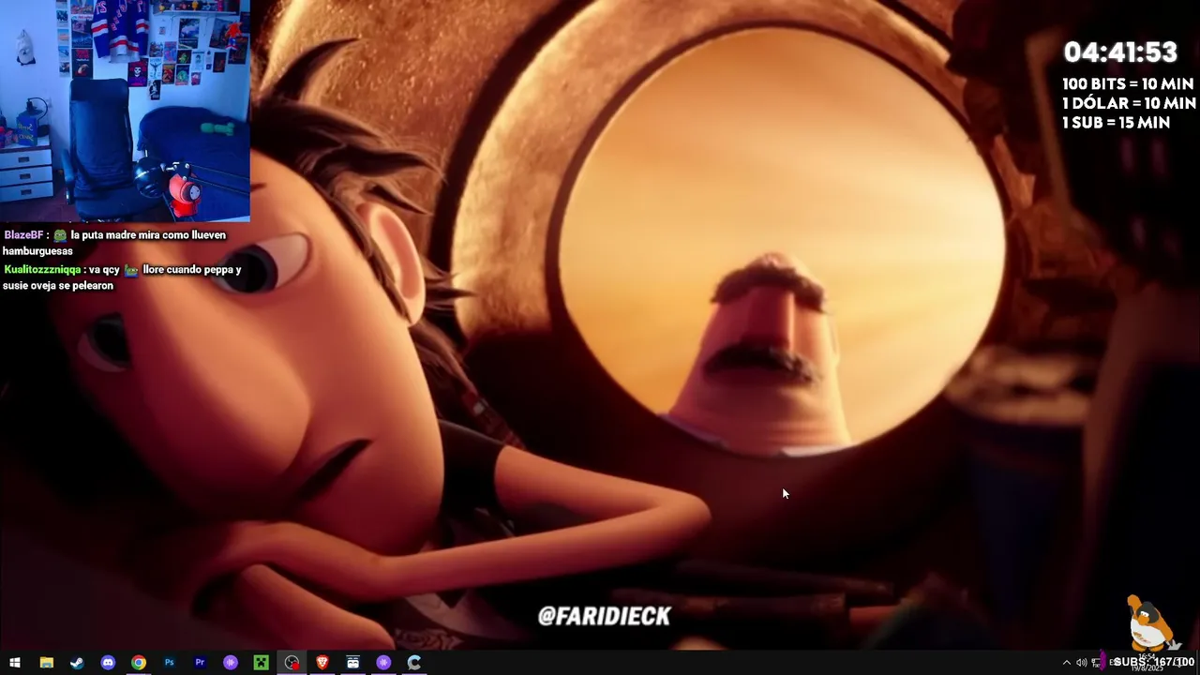
Task: Launch Premiere Pro from the taskbar
Action: pos(200,663)
